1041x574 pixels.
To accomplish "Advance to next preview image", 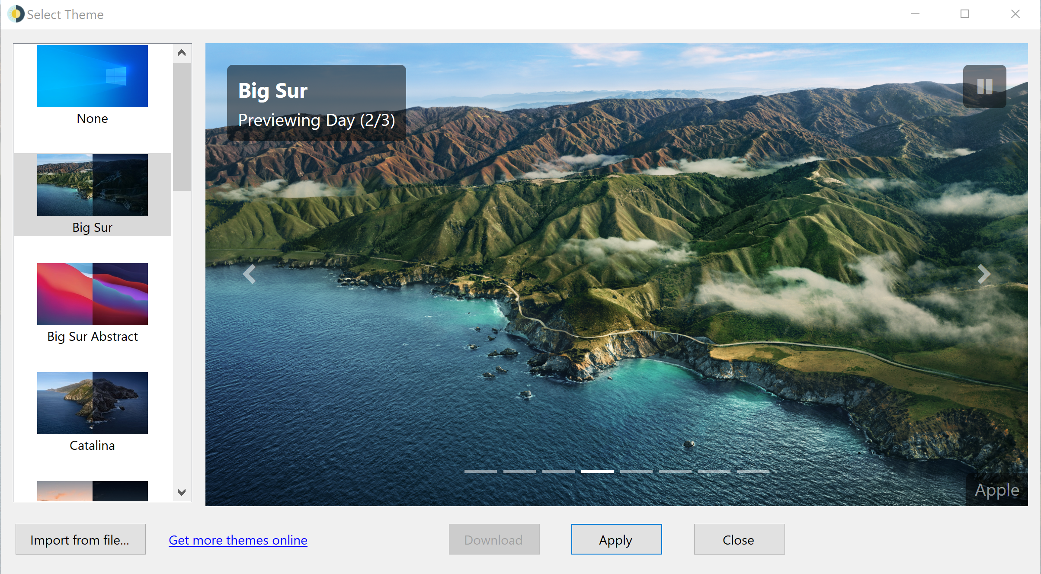I will click(x=983, y=274).
